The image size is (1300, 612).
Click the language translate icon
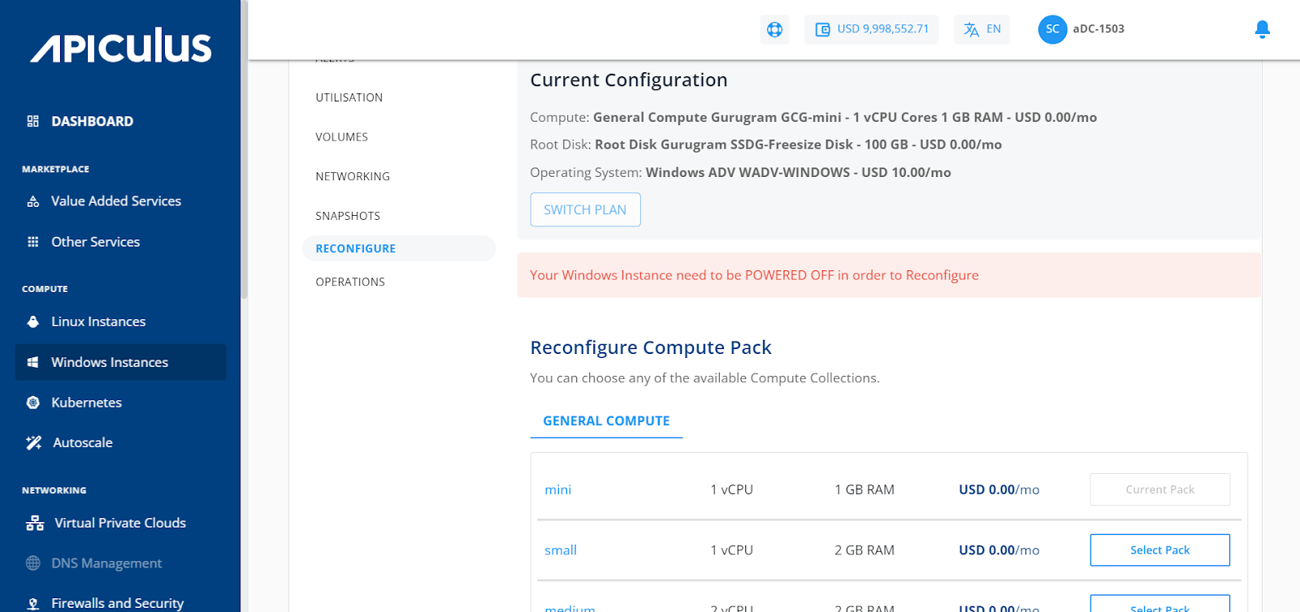coord(971,29)
